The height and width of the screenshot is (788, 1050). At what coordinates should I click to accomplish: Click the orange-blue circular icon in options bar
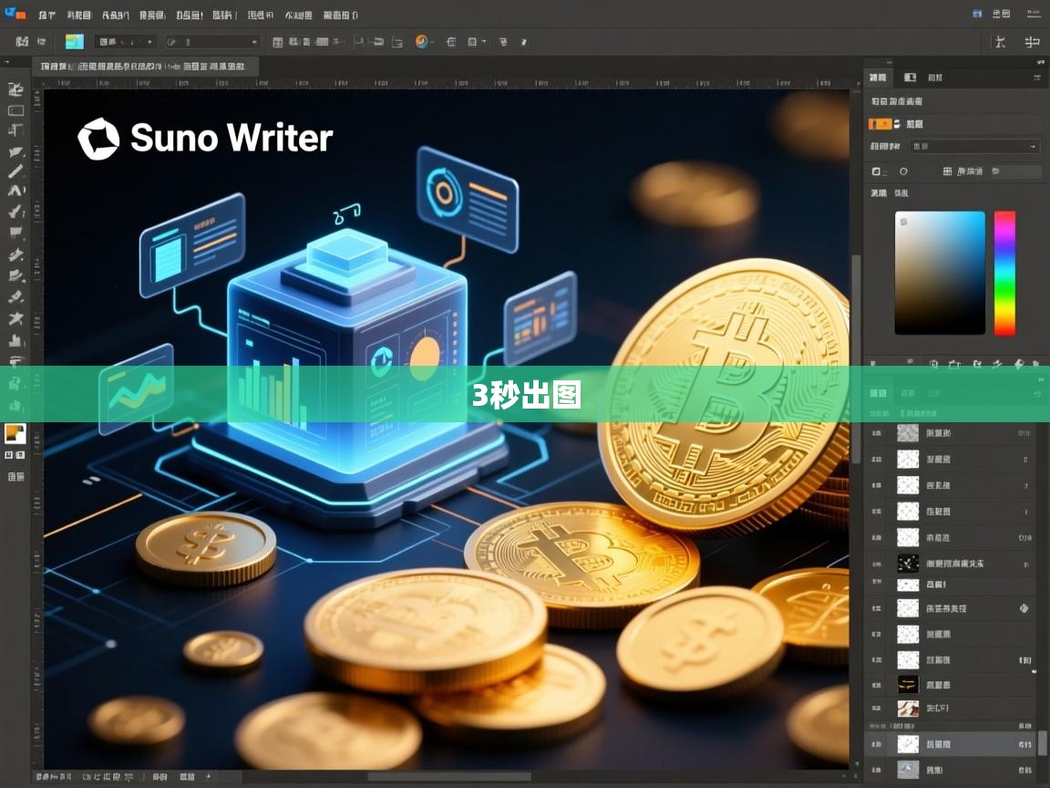(x=422, y=42)
